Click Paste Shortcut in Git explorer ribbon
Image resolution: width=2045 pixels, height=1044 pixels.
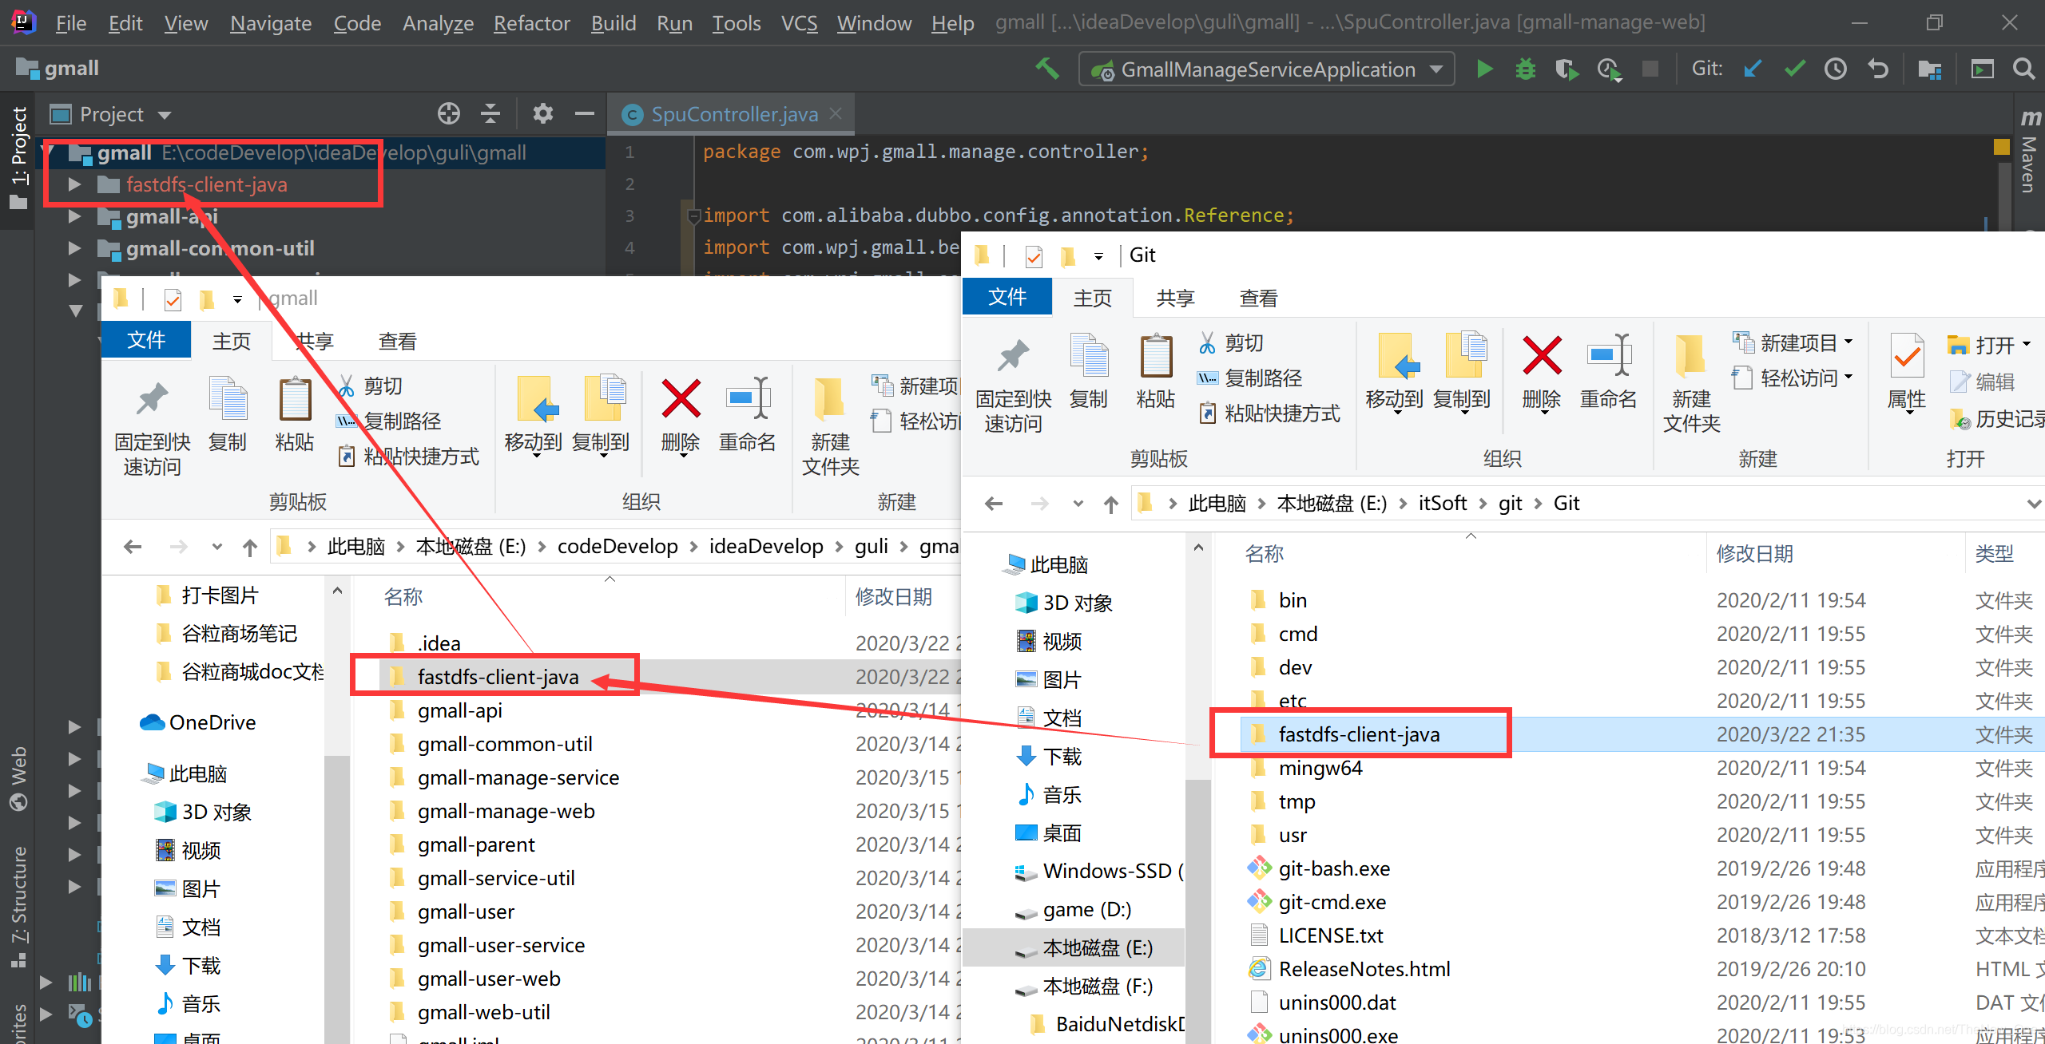tap(1269, 413)
